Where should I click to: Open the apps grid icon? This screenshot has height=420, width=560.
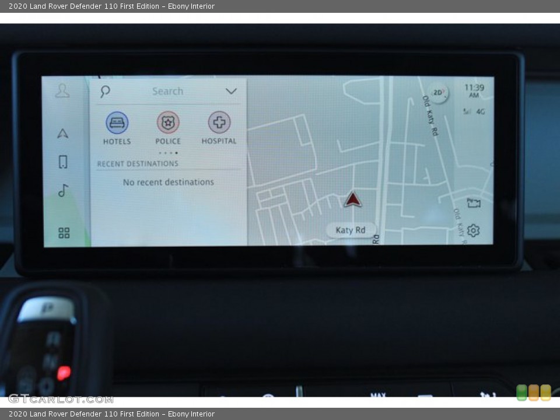[64, 233]
